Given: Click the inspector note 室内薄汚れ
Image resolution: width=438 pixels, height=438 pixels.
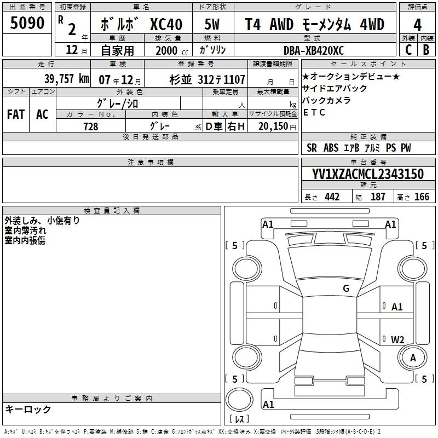Looking at the screenshot, I should (x=25, y=230).
